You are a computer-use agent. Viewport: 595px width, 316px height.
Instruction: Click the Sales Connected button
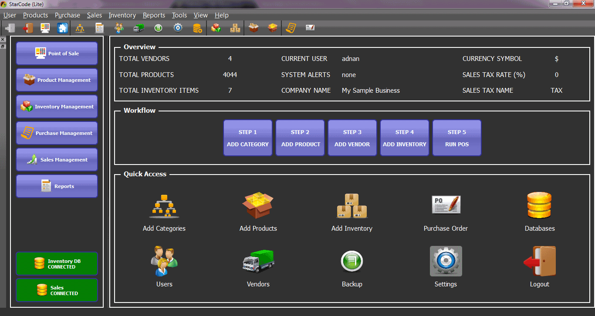[x=57, y=290]
